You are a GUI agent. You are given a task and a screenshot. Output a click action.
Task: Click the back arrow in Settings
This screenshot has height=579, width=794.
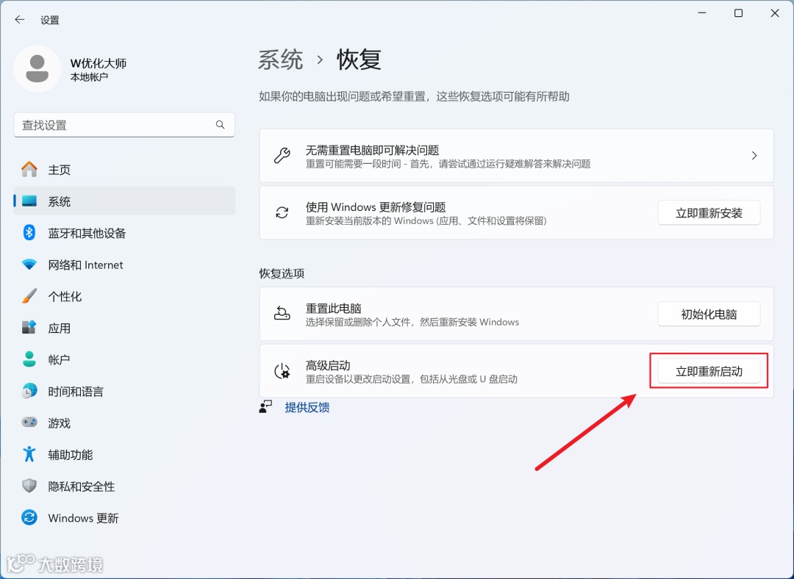(20, 20)
